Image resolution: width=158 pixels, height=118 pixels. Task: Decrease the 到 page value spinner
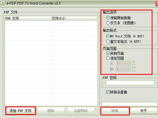point(134,70)
